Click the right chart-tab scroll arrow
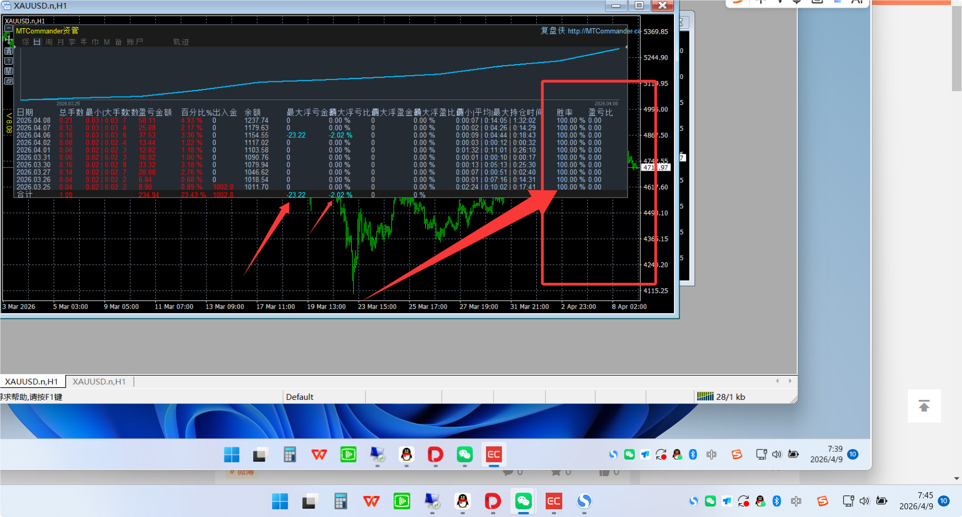The height and width of the screenshot is (517, 962). click(x=790, y=381)
